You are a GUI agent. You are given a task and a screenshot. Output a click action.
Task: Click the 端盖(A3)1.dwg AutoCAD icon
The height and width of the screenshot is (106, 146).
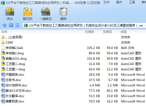[3, 58]
